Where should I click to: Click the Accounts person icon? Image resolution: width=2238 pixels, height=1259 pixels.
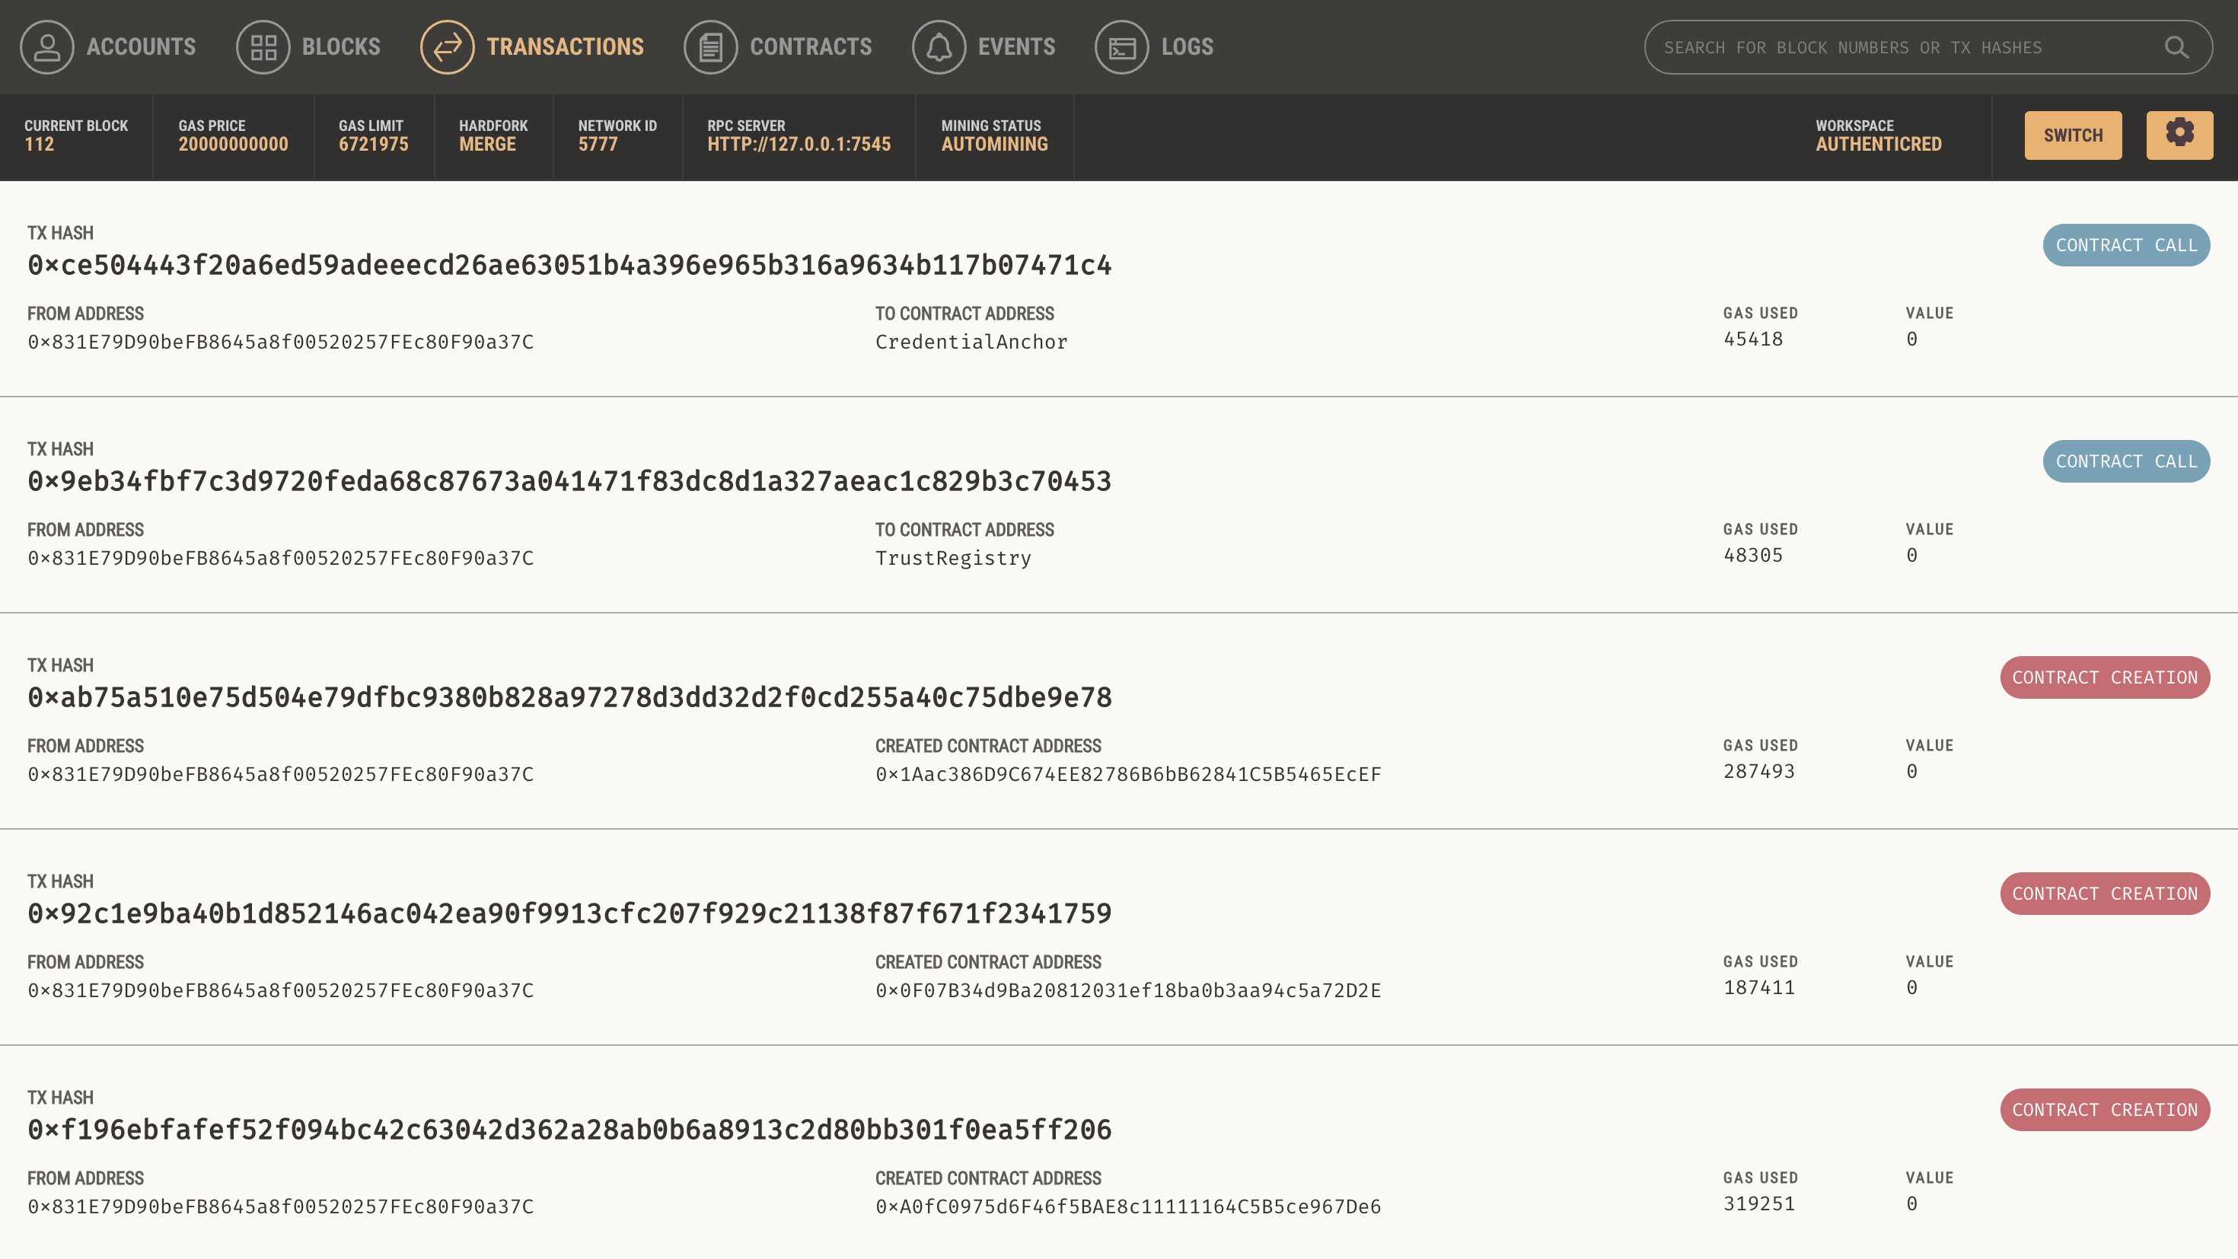coord(47,47)
